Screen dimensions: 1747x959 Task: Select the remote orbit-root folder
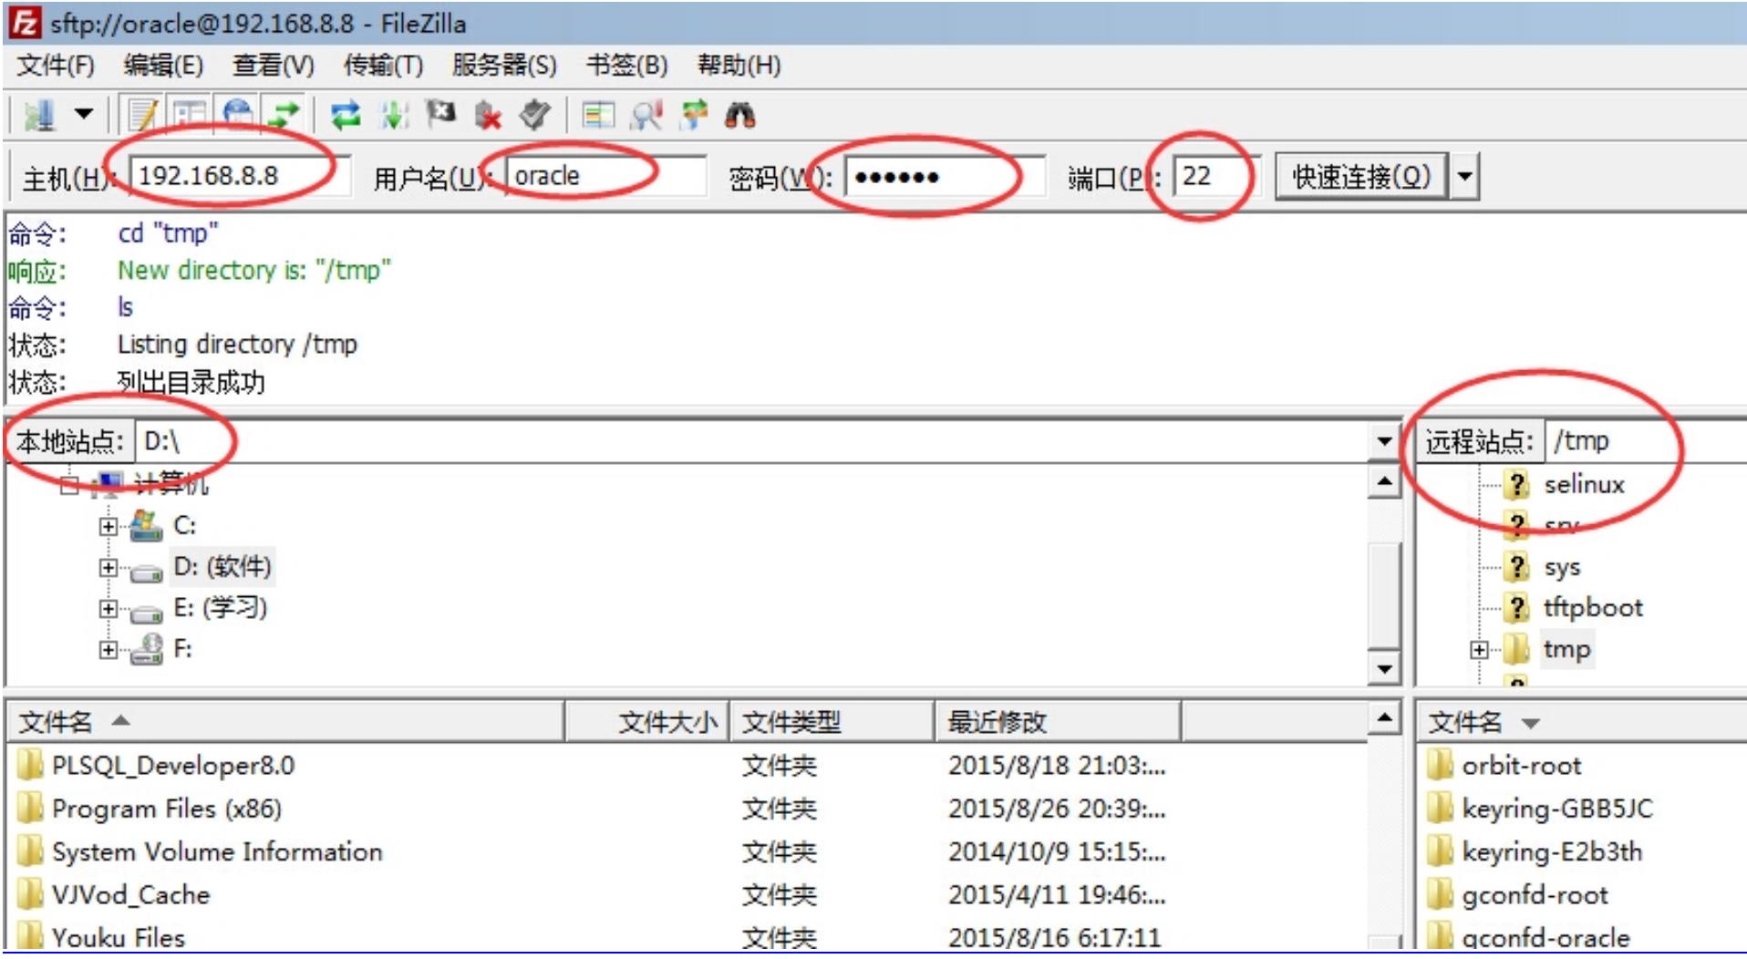1521,766
